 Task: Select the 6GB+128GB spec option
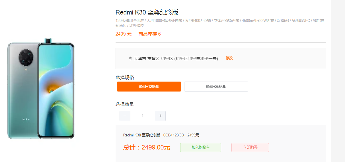click(149, 87)
